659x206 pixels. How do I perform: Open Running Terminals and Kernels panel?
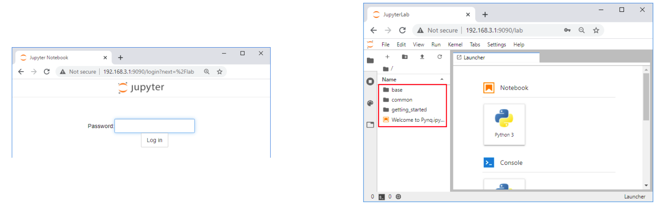point(370,81)
